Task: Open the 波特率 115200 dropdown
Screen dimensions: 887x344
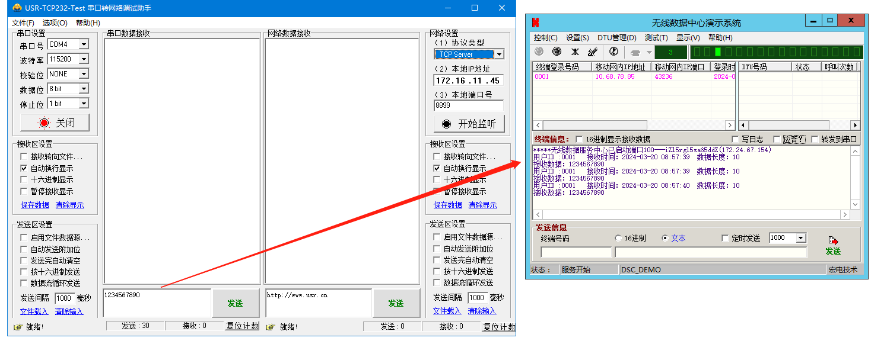Action: tap(84, 59)
